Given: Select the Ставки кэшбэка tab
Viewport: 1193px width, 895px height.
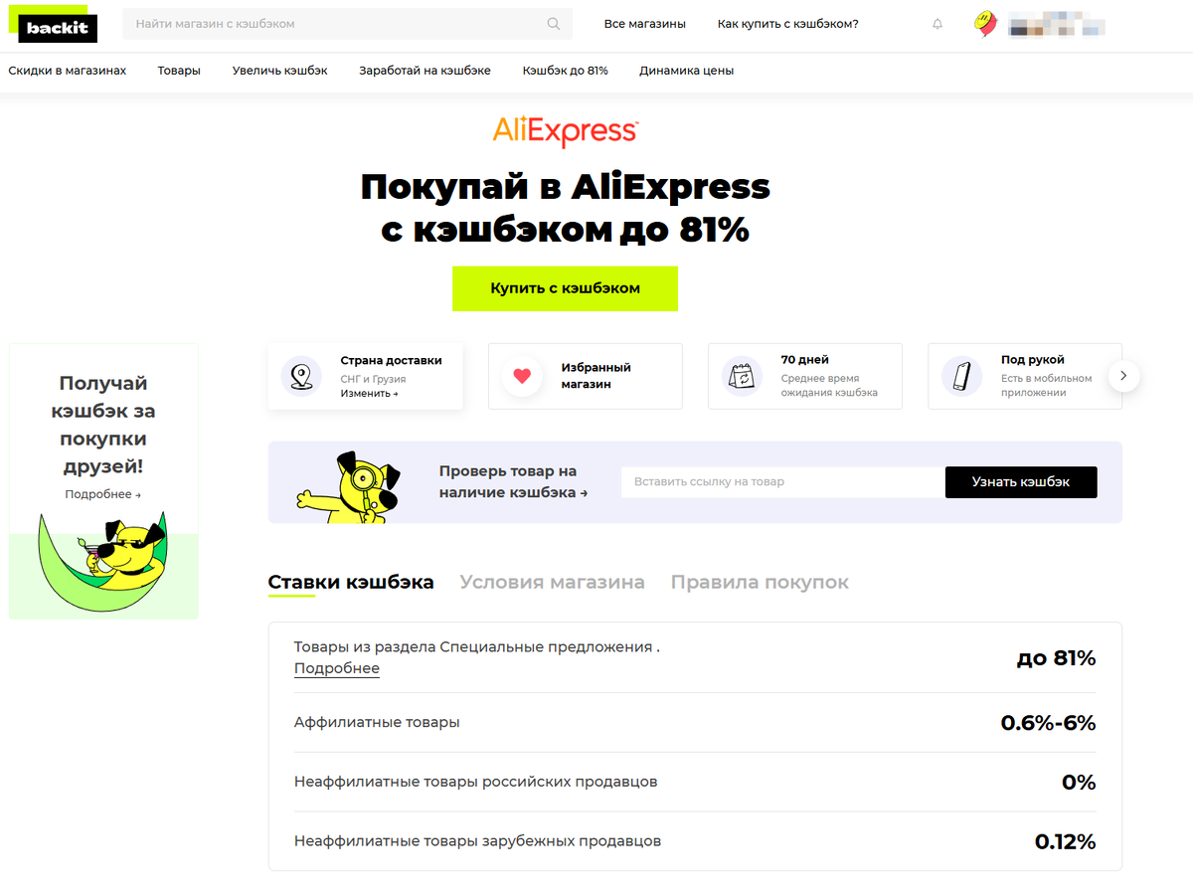Looking at the screenshot, I should tap(351, 583).
